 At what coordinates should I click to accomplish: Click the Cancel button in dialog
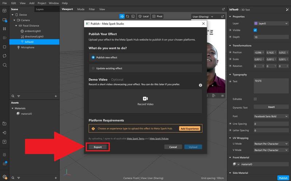[173, 147]
